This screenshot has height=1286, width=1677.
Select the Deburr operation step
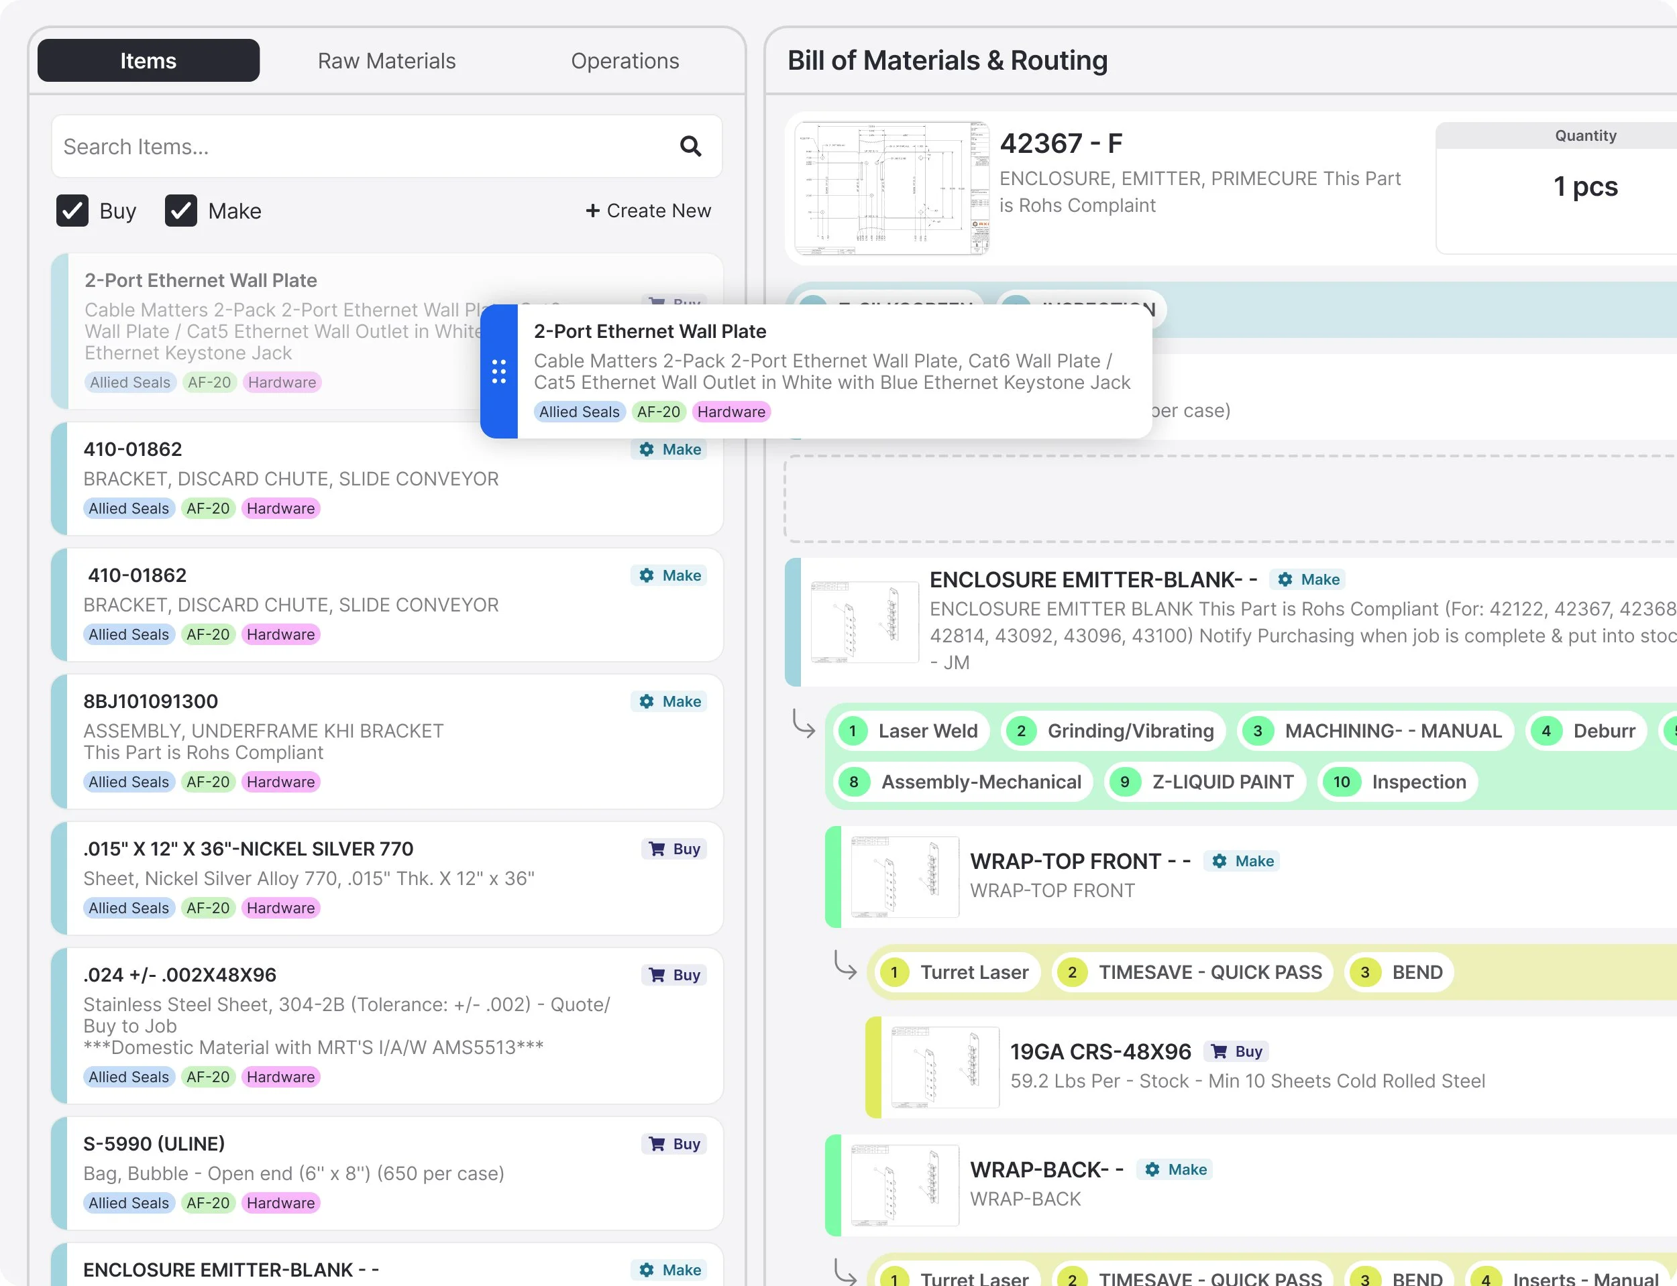pos(1586,731)
